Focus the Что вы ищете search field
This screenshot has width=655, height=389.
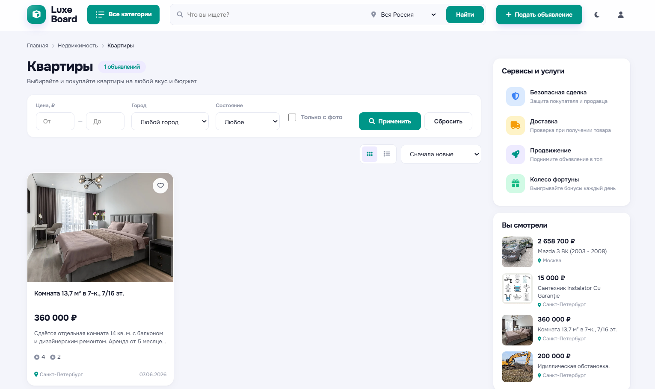274,15
